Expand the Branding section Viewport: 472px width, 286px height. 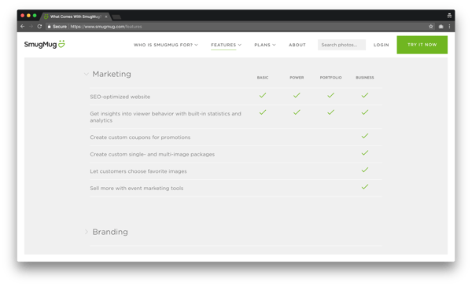pos(86,232)
